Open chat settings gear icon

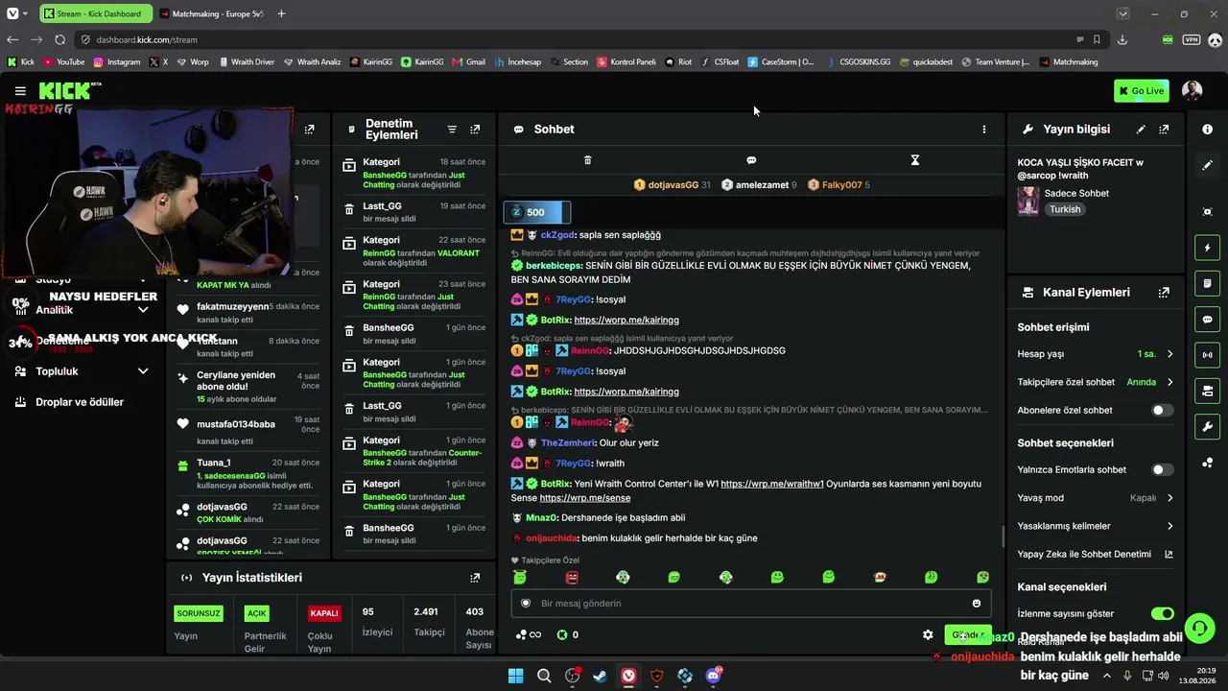point(928,634)
